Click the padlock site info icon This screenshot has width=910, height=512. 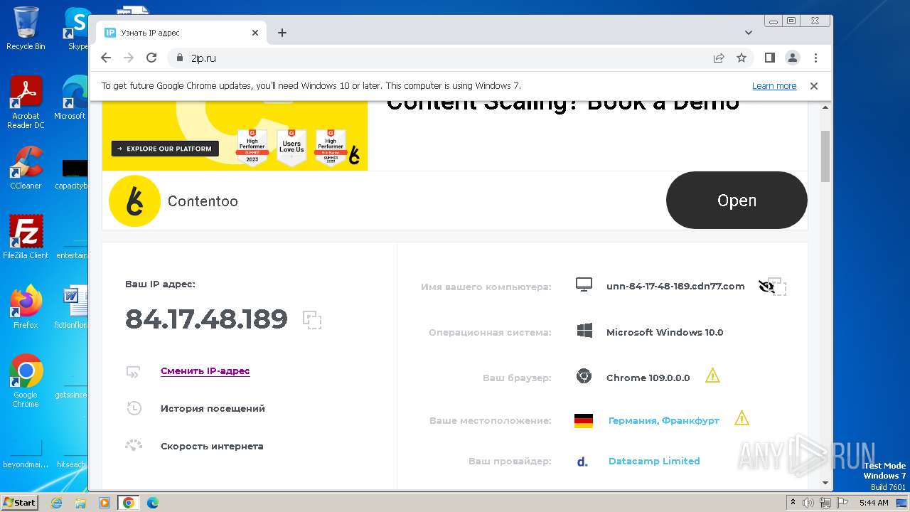178,58
